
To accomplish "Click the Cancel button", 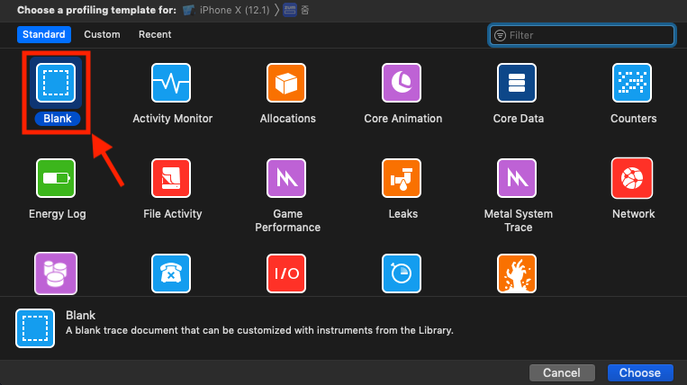I will click(561, 372).
